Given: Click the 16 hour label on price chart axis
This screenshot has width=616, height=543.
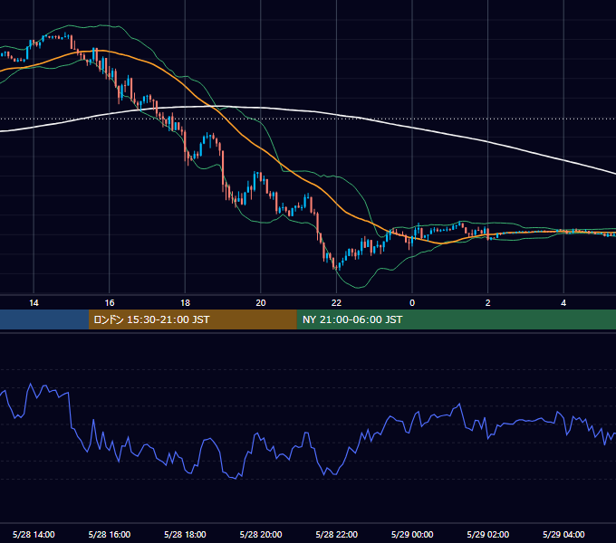Looking at the screenshot, I should [110, 302].
